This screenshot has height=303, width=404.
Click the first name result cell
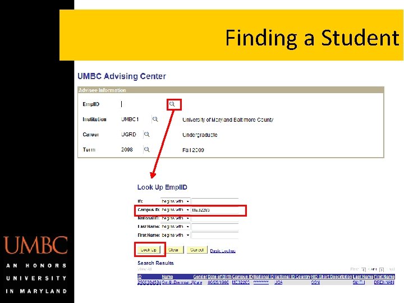[384, 282]
